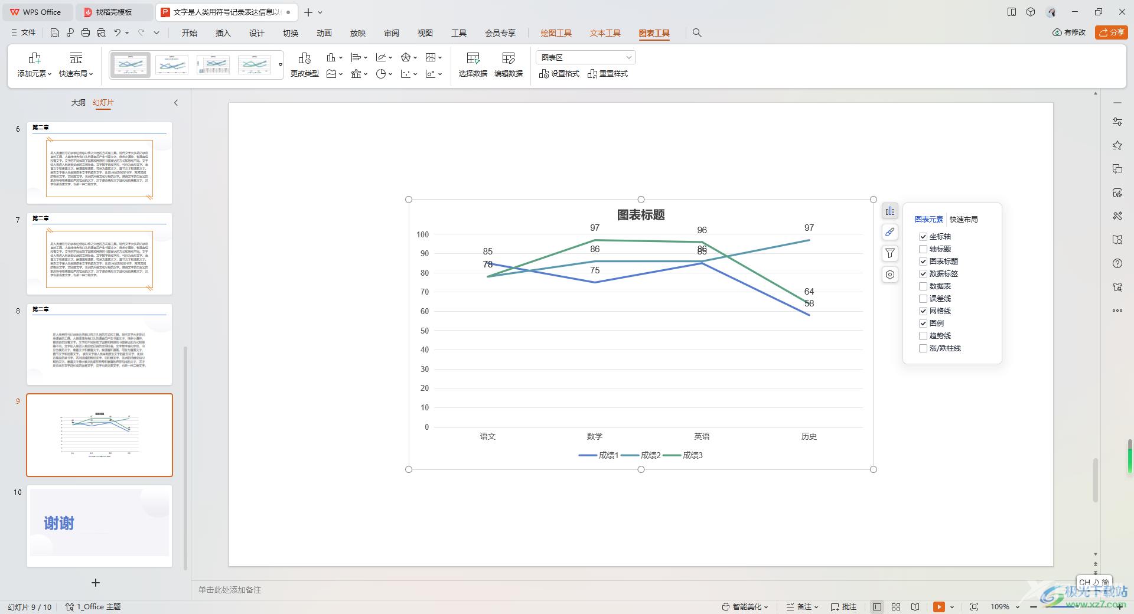Open the 动画 ribbon tab
The width and height of the screenshot is (1134, 614).
(324, 33)
